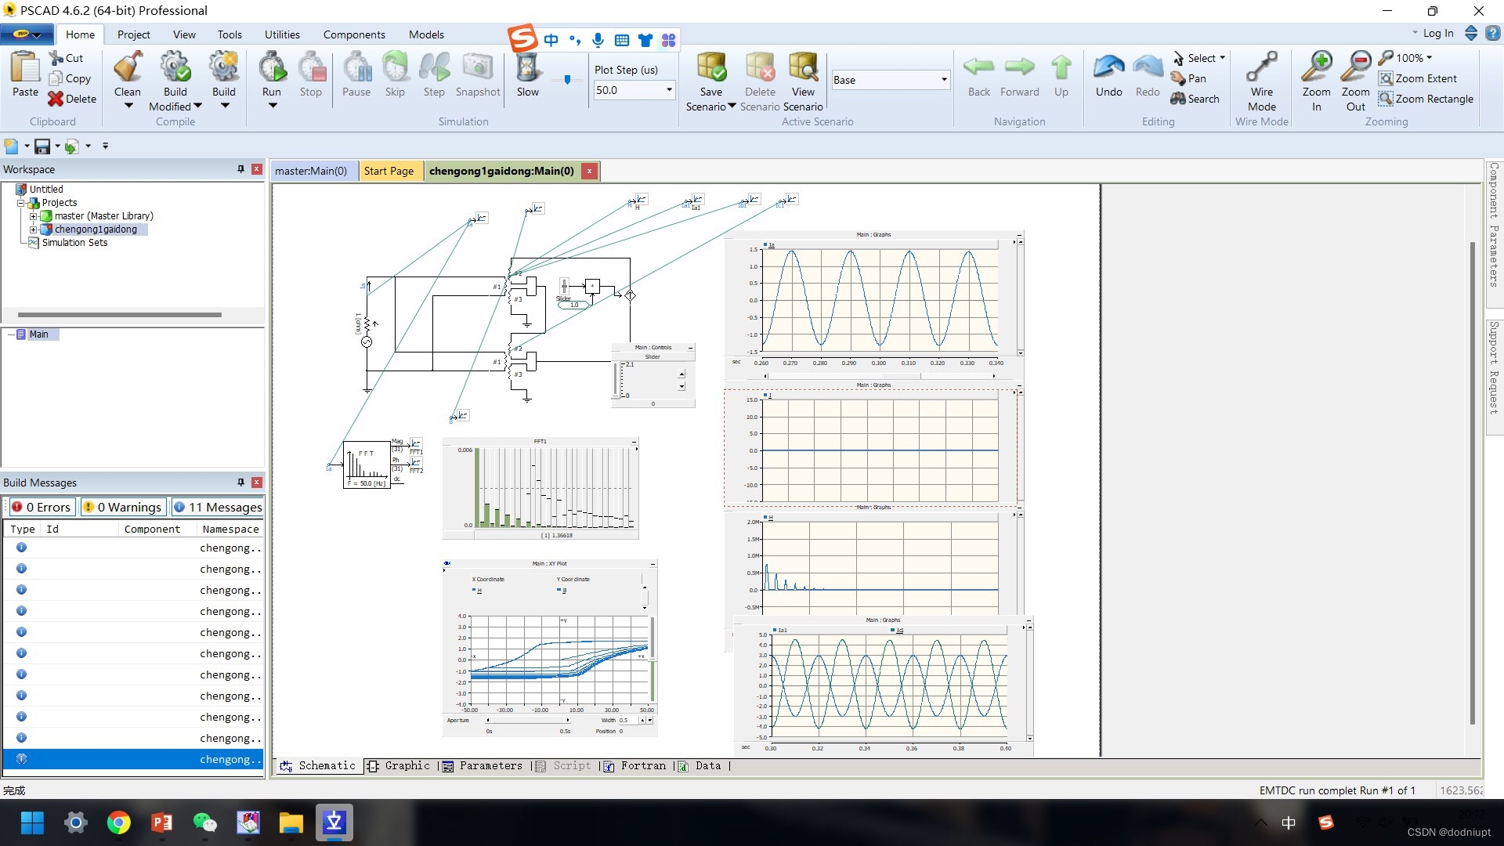Click the Undo icon

tap(1109, 67)
